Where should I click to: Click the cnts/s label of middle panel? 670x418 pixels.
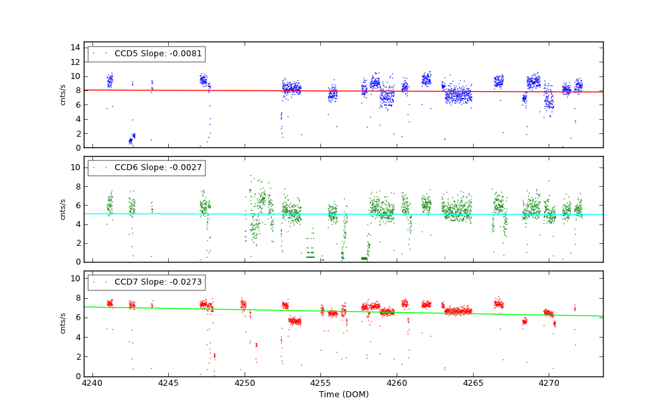[x=63, y=209]
